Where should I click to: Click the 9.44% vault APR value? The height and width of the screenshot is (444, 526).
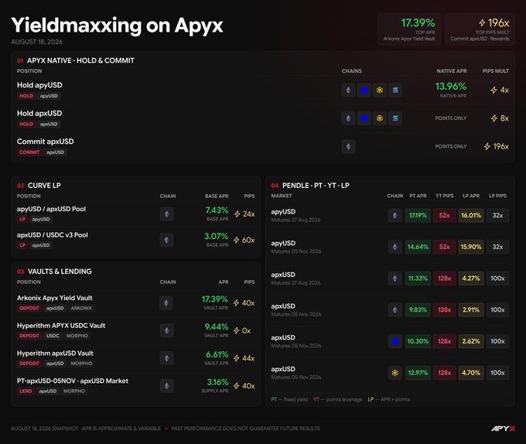(217, 326)
